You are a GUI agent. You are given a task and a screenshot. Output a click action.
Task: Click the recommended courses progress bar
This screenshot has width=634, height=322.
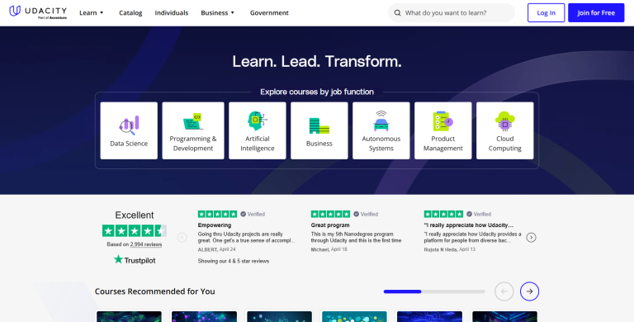(434, 291)
